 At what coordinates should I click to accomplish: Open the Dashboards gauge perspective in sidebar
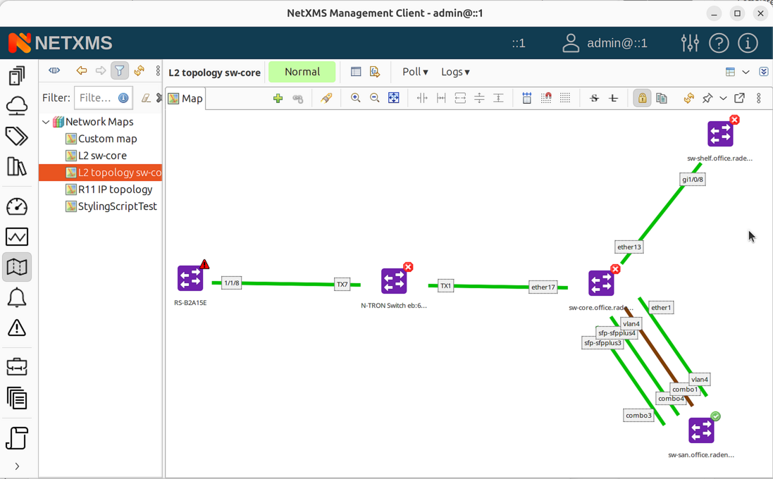click(17, 206)
